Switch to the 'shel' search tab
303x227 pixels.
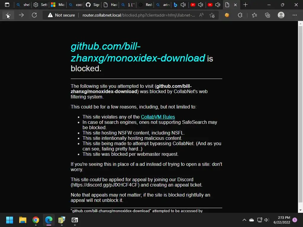click(23, 5)
